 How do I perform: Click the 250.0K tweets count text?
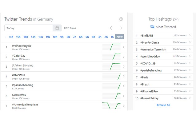pos(180,42)
